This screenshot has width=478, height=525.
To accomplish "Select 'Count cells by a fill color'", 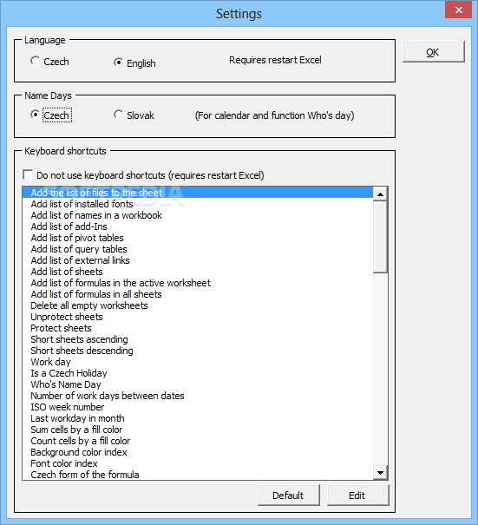I will (198, 442).
